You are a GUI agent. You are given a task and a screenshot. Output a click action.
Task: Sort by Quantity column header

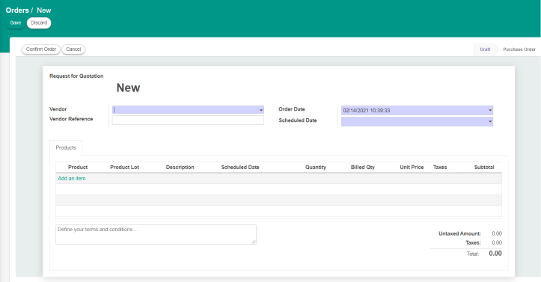point(316,168)
